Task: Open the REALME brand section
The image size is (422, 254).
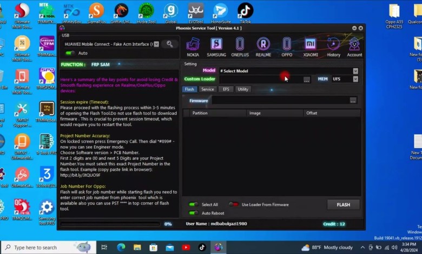Action: click(263, 46)
